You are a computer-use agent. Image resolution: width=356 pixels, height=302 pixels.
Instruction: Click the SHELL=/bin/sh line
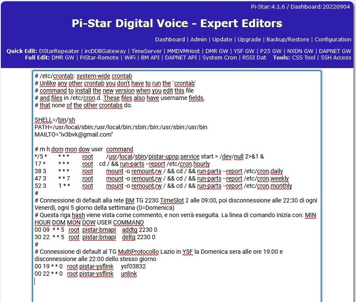pos(55,120)
